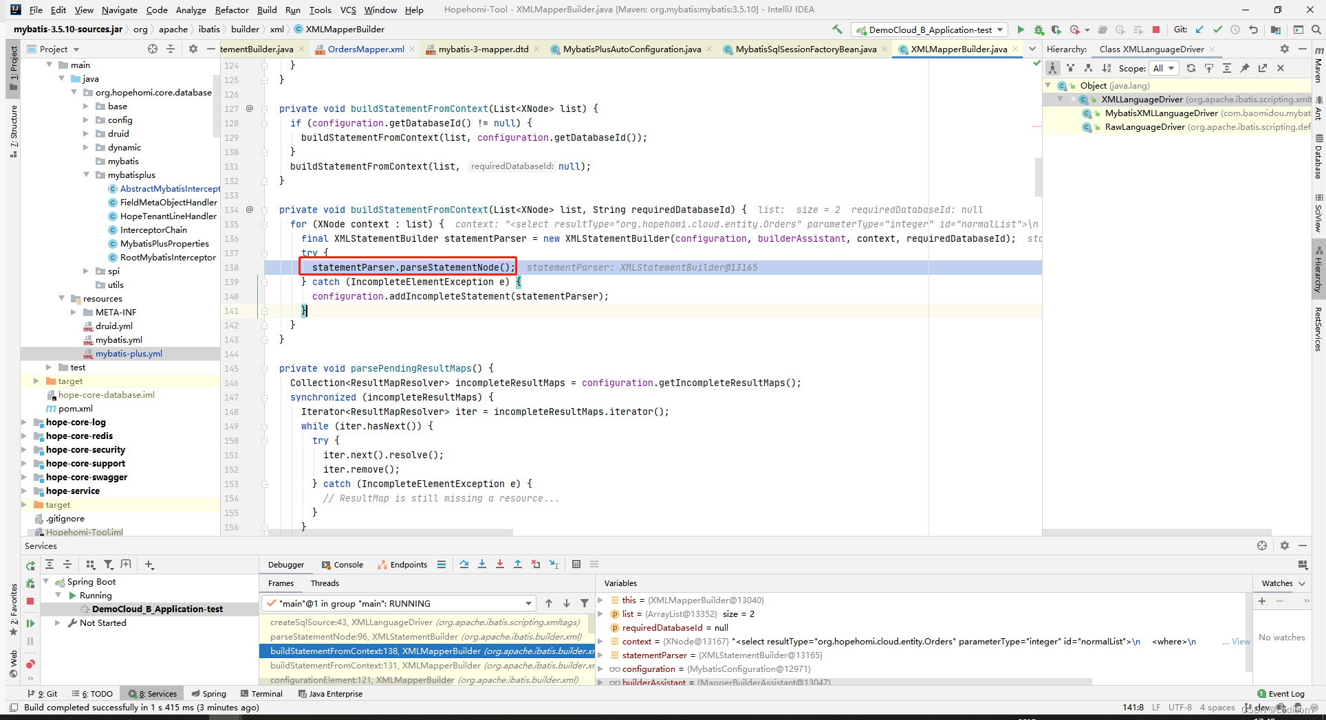This screenshot has width=1326, height=720.
Task: Build the project with the hammer icon
Action: click(x=837, y=30)
